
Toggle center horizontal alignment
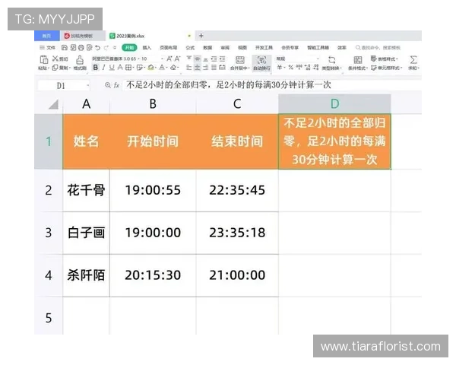pos(197,68)
